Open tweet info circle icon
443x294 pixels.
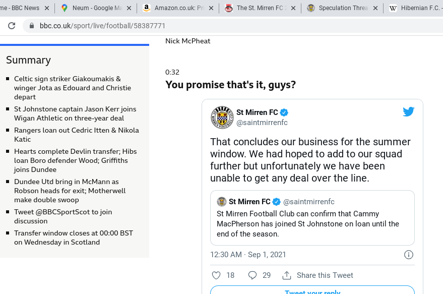click(409, 255)
